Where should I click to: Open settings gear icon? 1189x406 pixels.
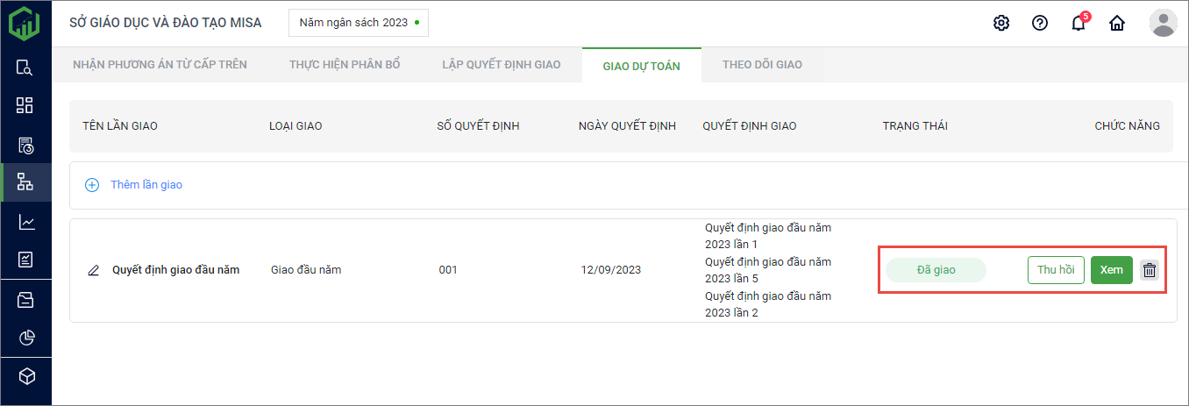(1000, 23)
